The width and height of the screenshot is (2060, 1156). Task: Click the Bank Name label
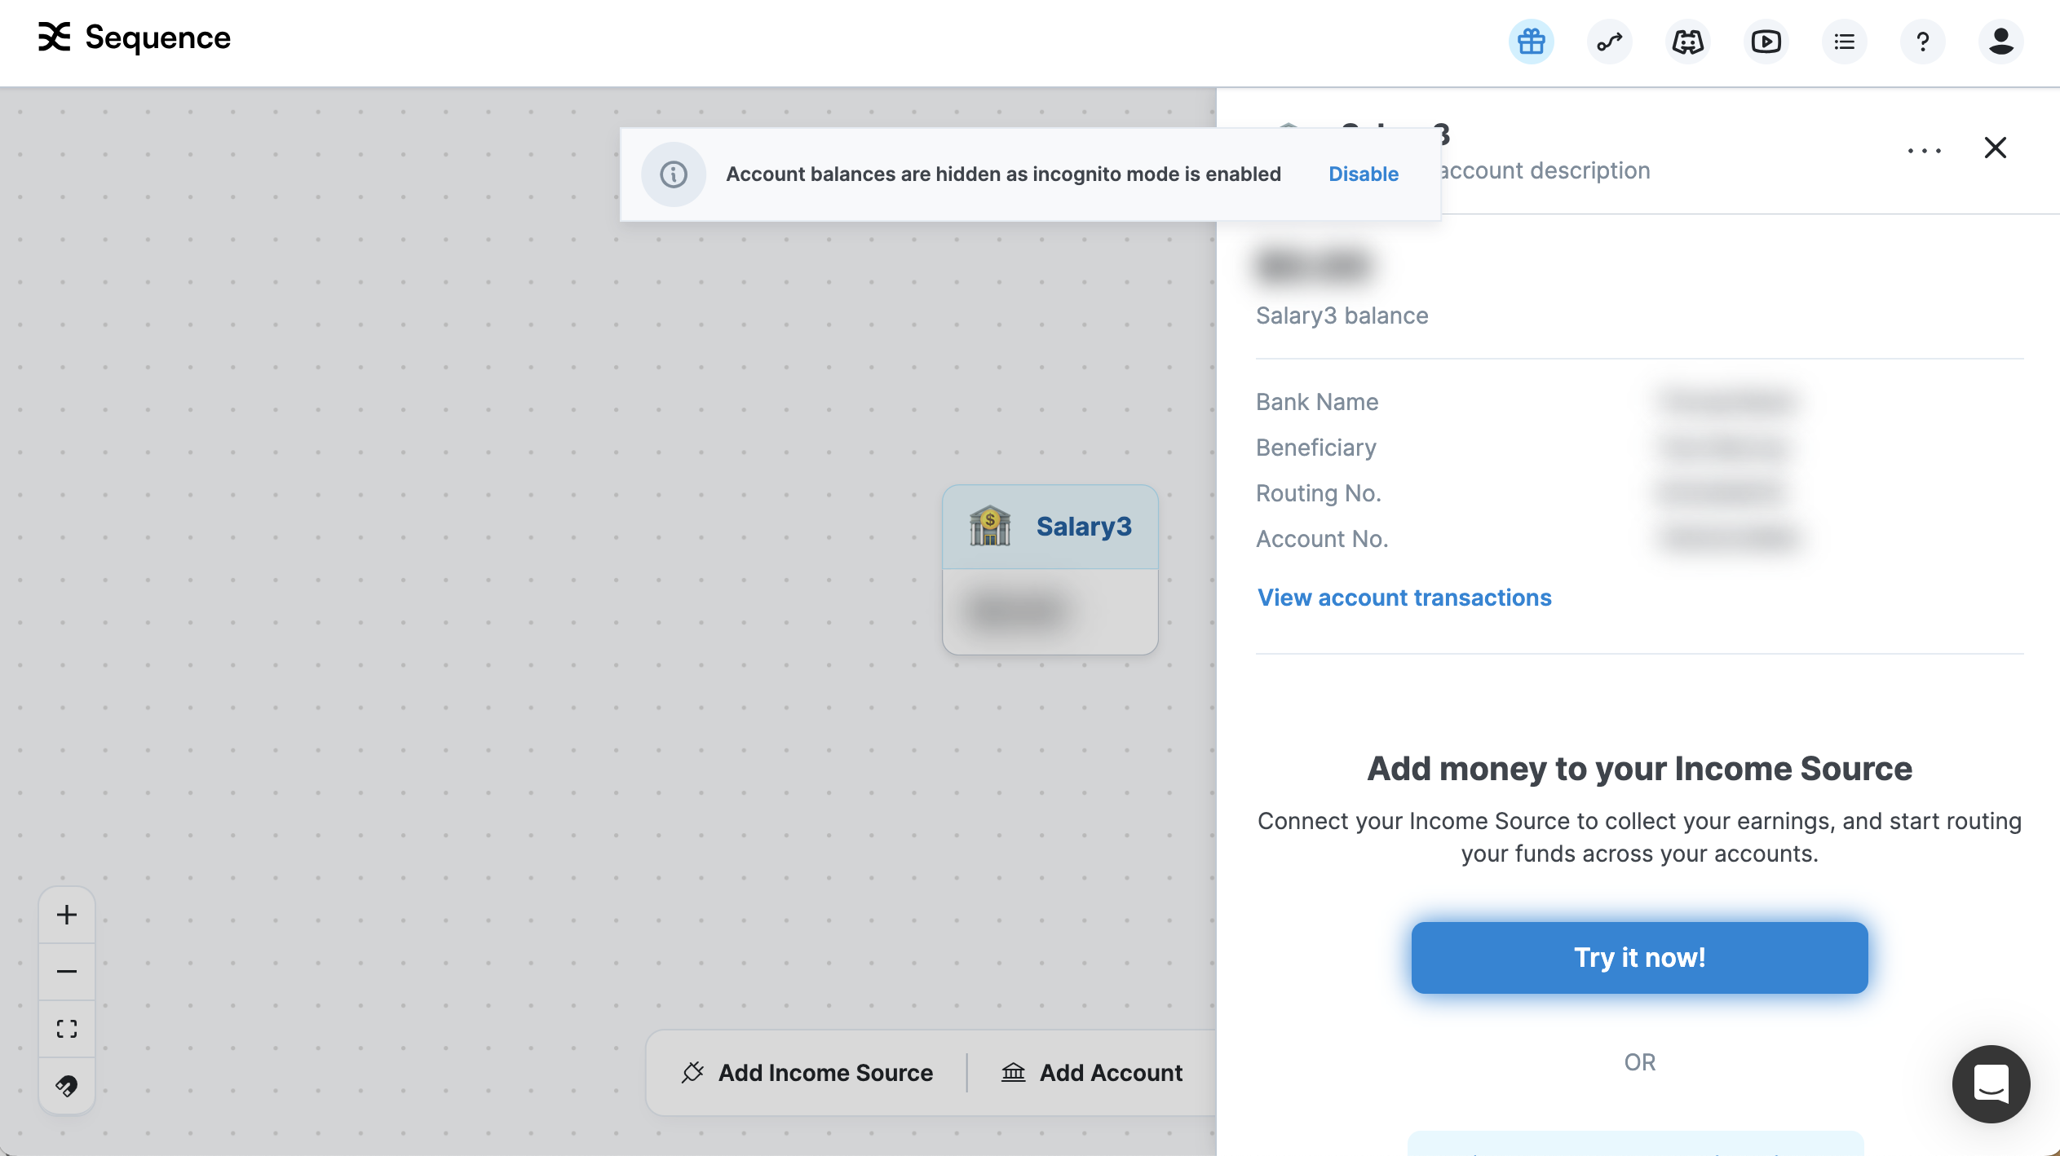point(1317,402)
